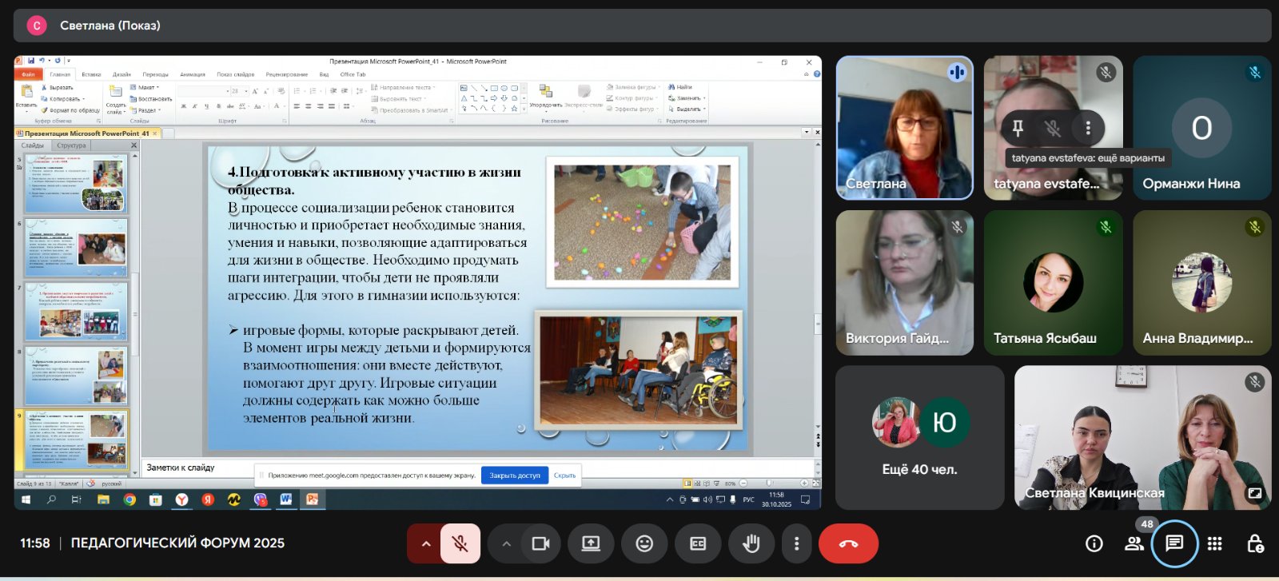Open the Ещё 40 чел. participants tile
The height and width of the screenshot is (581, 1279).
point(919,438)
